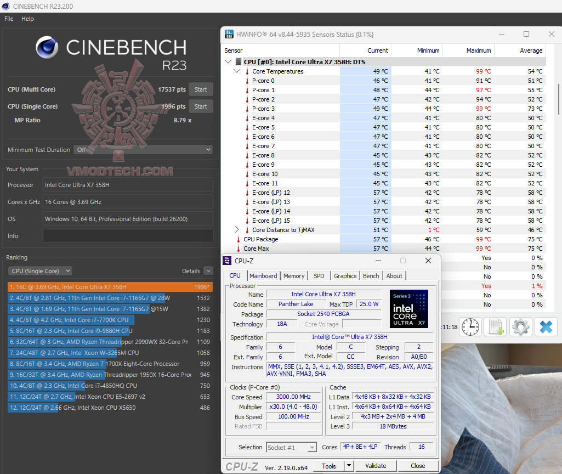This screenshot has height=474, width=562.
Task: Click the Cinebench app icon in title bar
Action: 5,6
